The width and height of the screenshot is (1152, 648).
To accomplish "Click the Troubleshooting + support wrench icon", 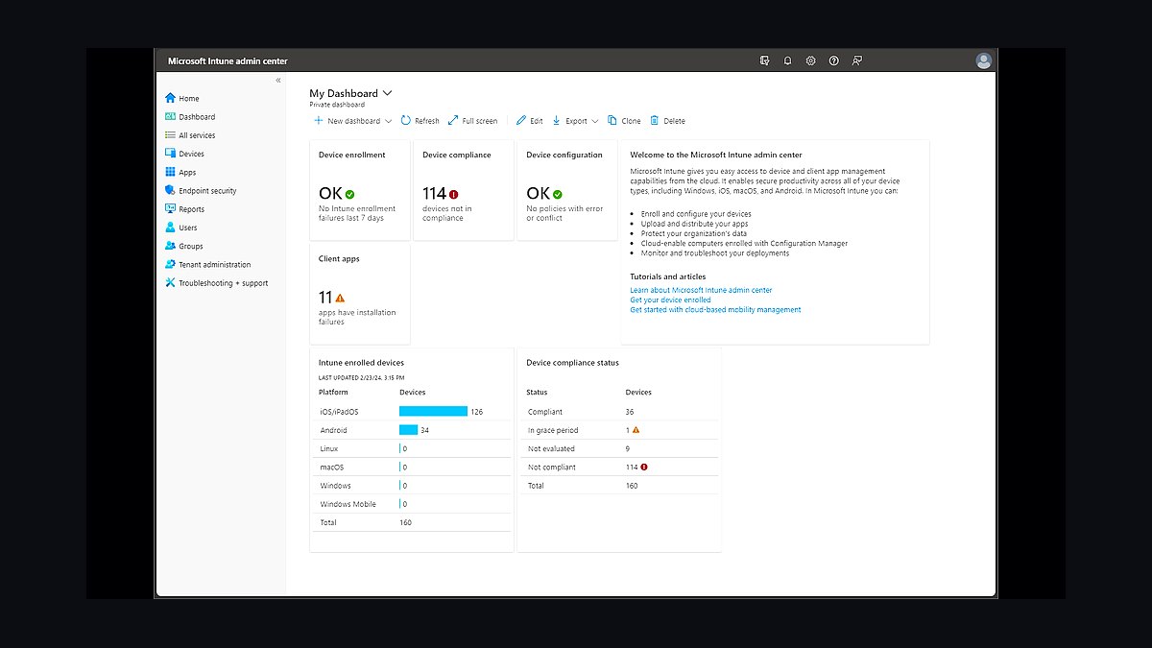I will pyautogui.click(x=170, y=282).
